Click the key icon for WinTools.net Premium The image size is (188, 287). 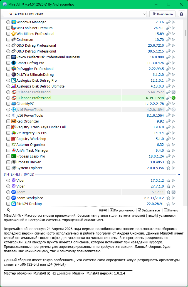coord(168,28)
